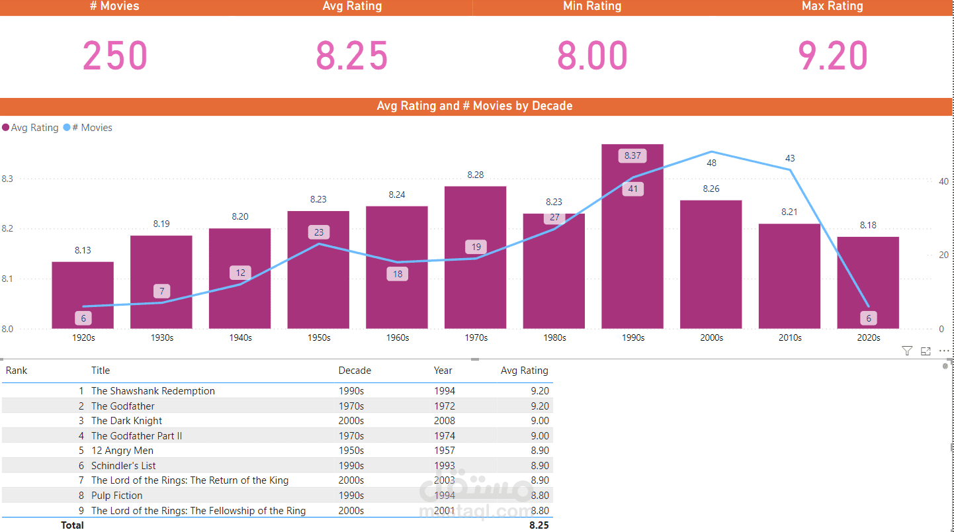
Task: Sort table by the Title column header
Action: click(x=101, y=371)
